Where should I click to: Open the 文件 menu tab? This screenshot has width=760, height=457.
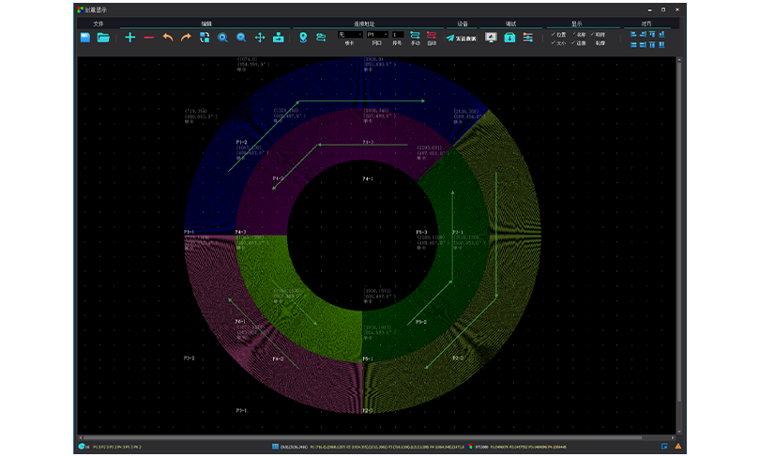pyautogui.click(x=98, y=23)
